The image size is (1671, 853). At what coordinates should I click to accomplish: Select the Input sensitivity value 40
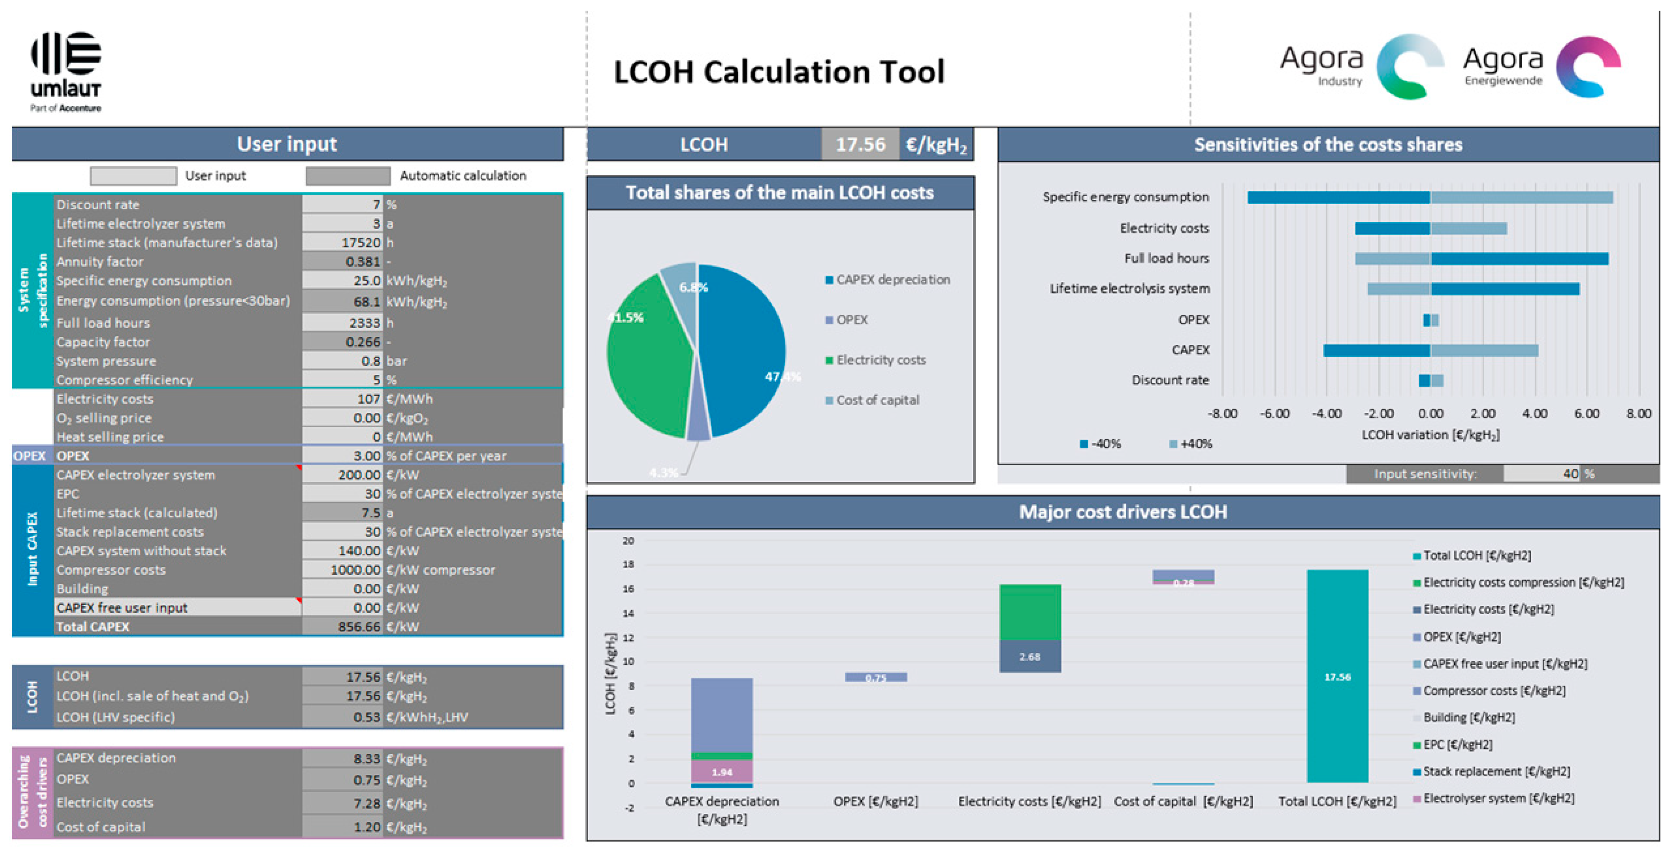[x=1541, y=474]
